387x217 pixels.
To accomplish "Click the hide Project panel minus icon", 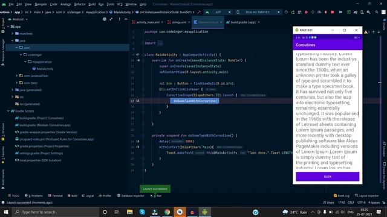I will coord(126,19).
